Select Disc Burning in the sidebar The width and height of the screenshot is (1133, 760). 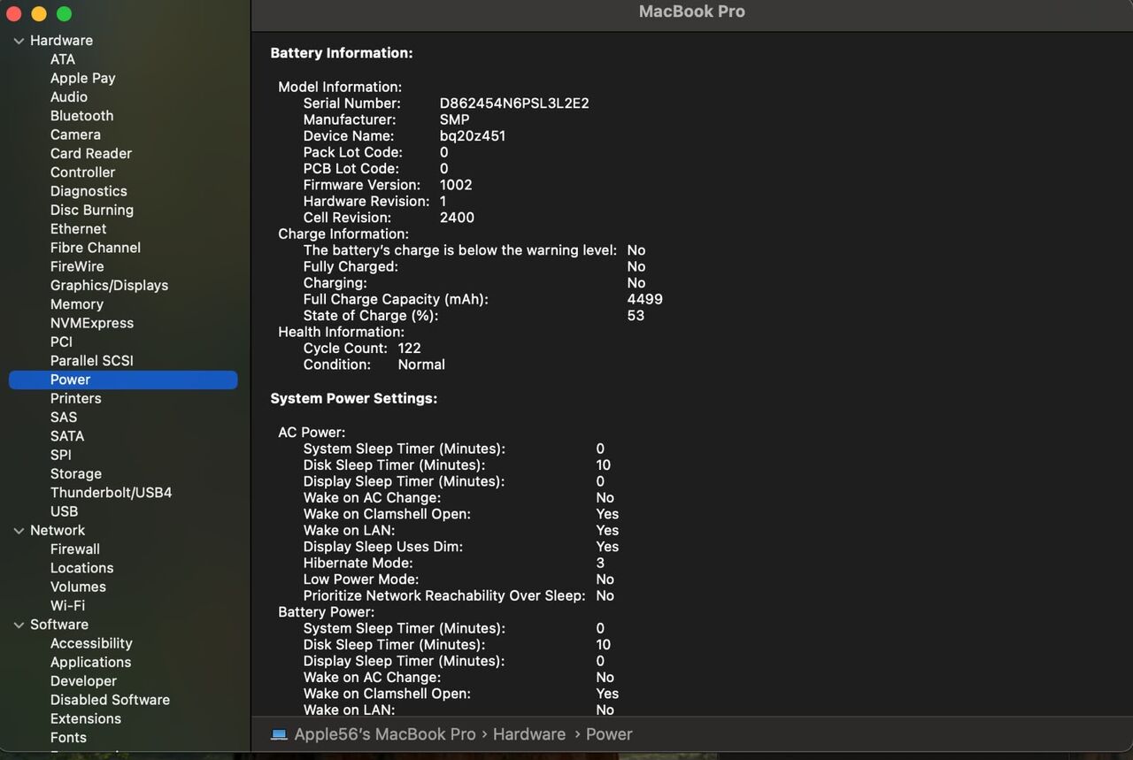pyautogui.click(x=92, y=210)
